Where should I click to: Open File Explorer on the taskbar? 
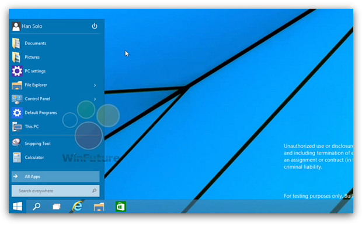coord(99,207)
